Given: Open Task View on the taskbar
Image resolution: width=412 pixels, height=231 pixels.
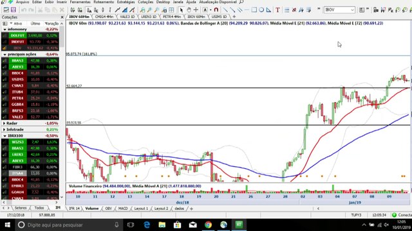Looking at the screenshot, I should coord(131,225).
